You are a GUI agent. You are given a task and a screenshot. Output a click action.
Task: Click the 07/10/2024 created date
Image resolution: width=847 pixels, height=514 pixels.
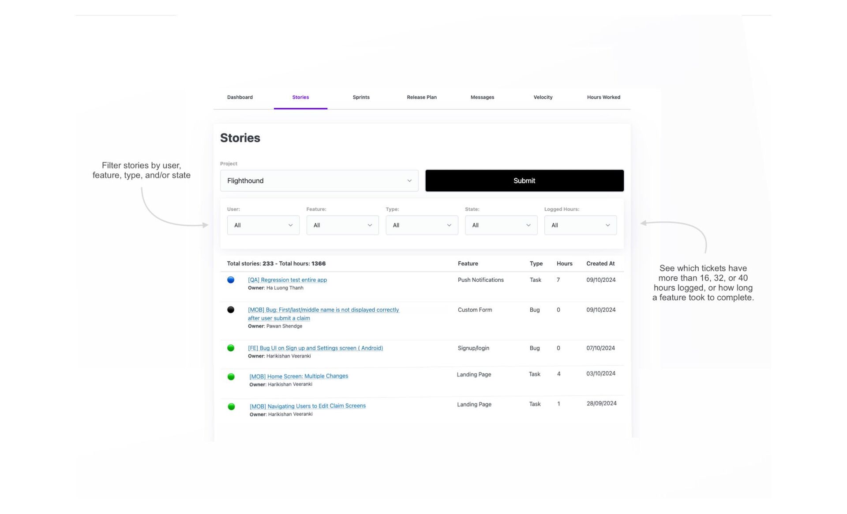pyautogui.click(x=600, y=348)
